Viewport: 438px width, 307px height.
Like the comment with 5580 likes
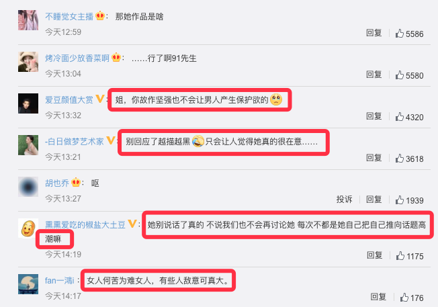(400, 75)
